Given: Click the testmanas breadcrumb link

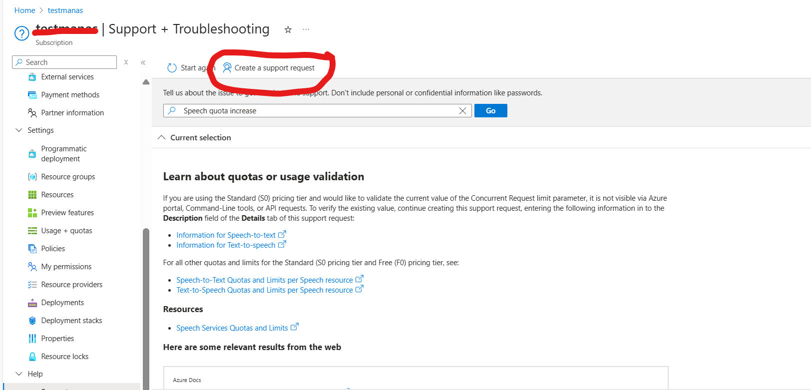Looking at the screenshot, I should coord(65,10).
